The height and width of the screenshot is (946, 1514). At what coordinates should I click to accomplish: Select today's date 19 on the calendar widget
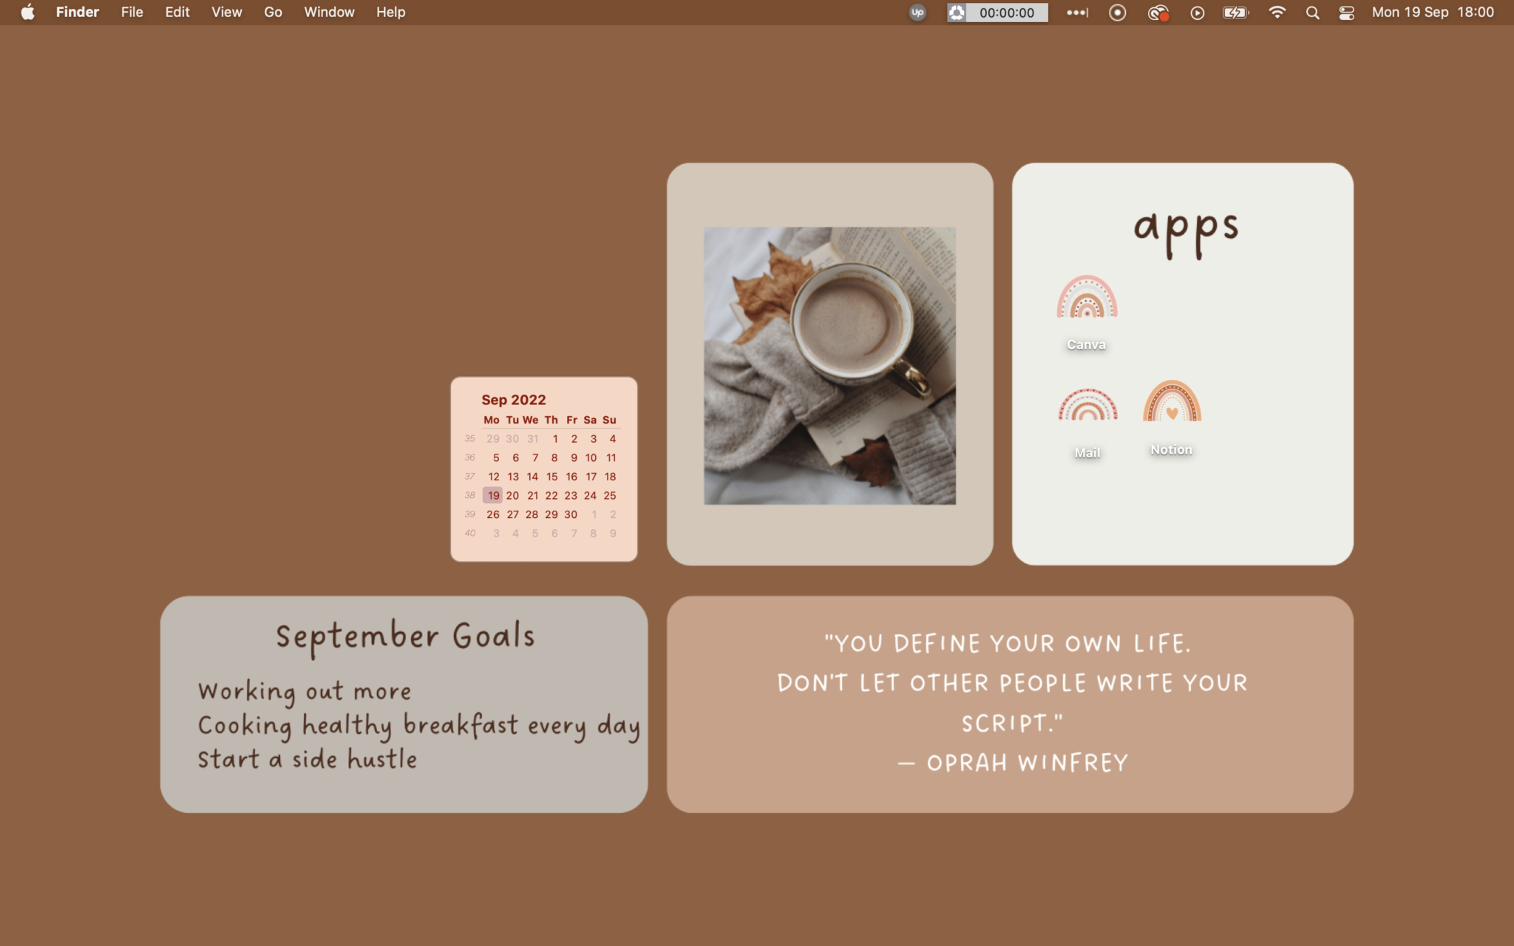[x=494, y=495]
